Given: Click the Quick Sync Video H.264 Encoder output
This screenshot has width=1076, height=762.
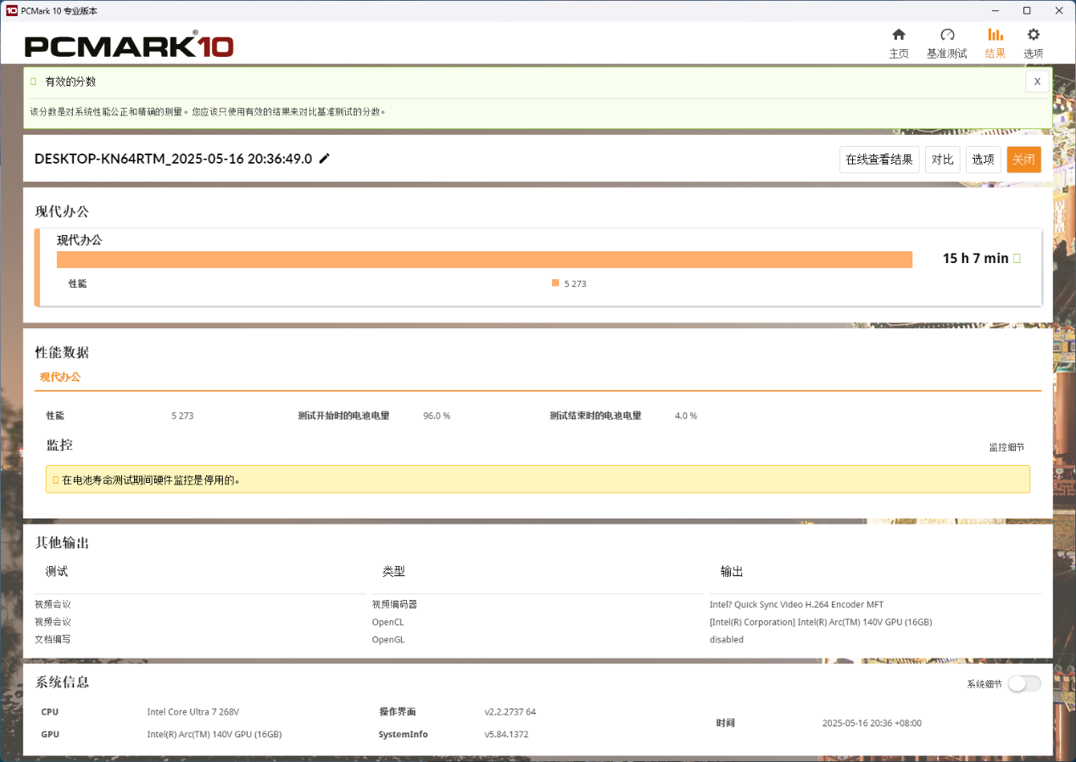Looking at the screenshot, I should [796, 604].
